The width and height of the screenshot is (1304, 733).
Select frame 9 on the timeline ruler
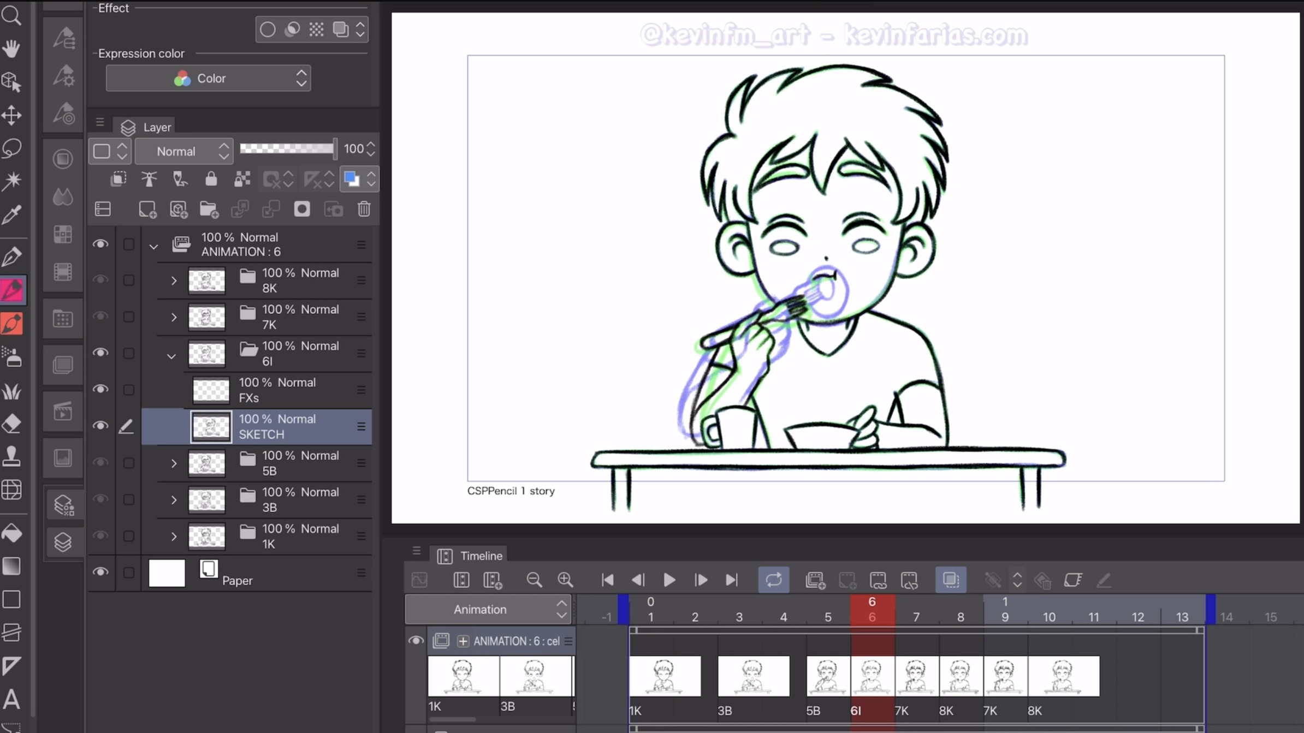click(1005, 617)
